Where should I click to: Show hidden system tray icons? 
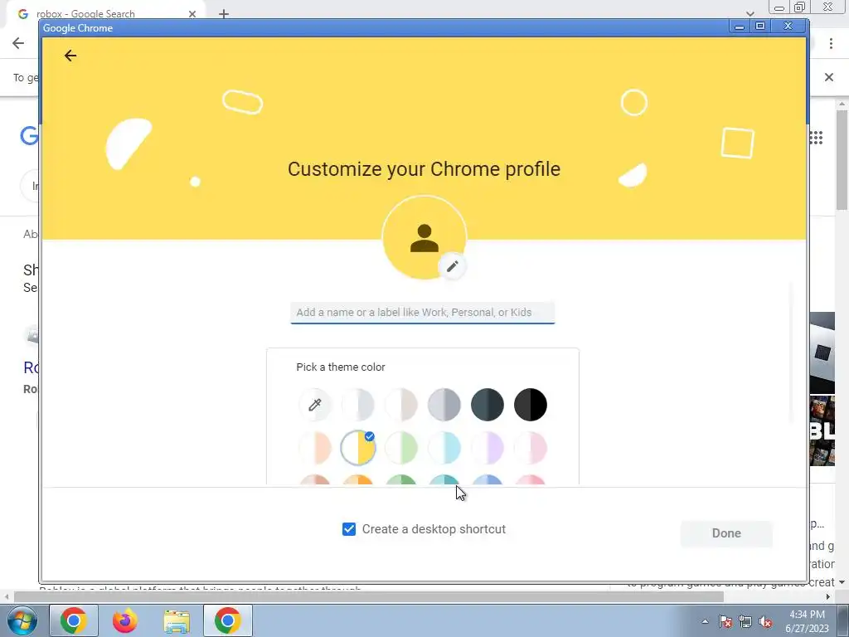[x=705, y=621]
